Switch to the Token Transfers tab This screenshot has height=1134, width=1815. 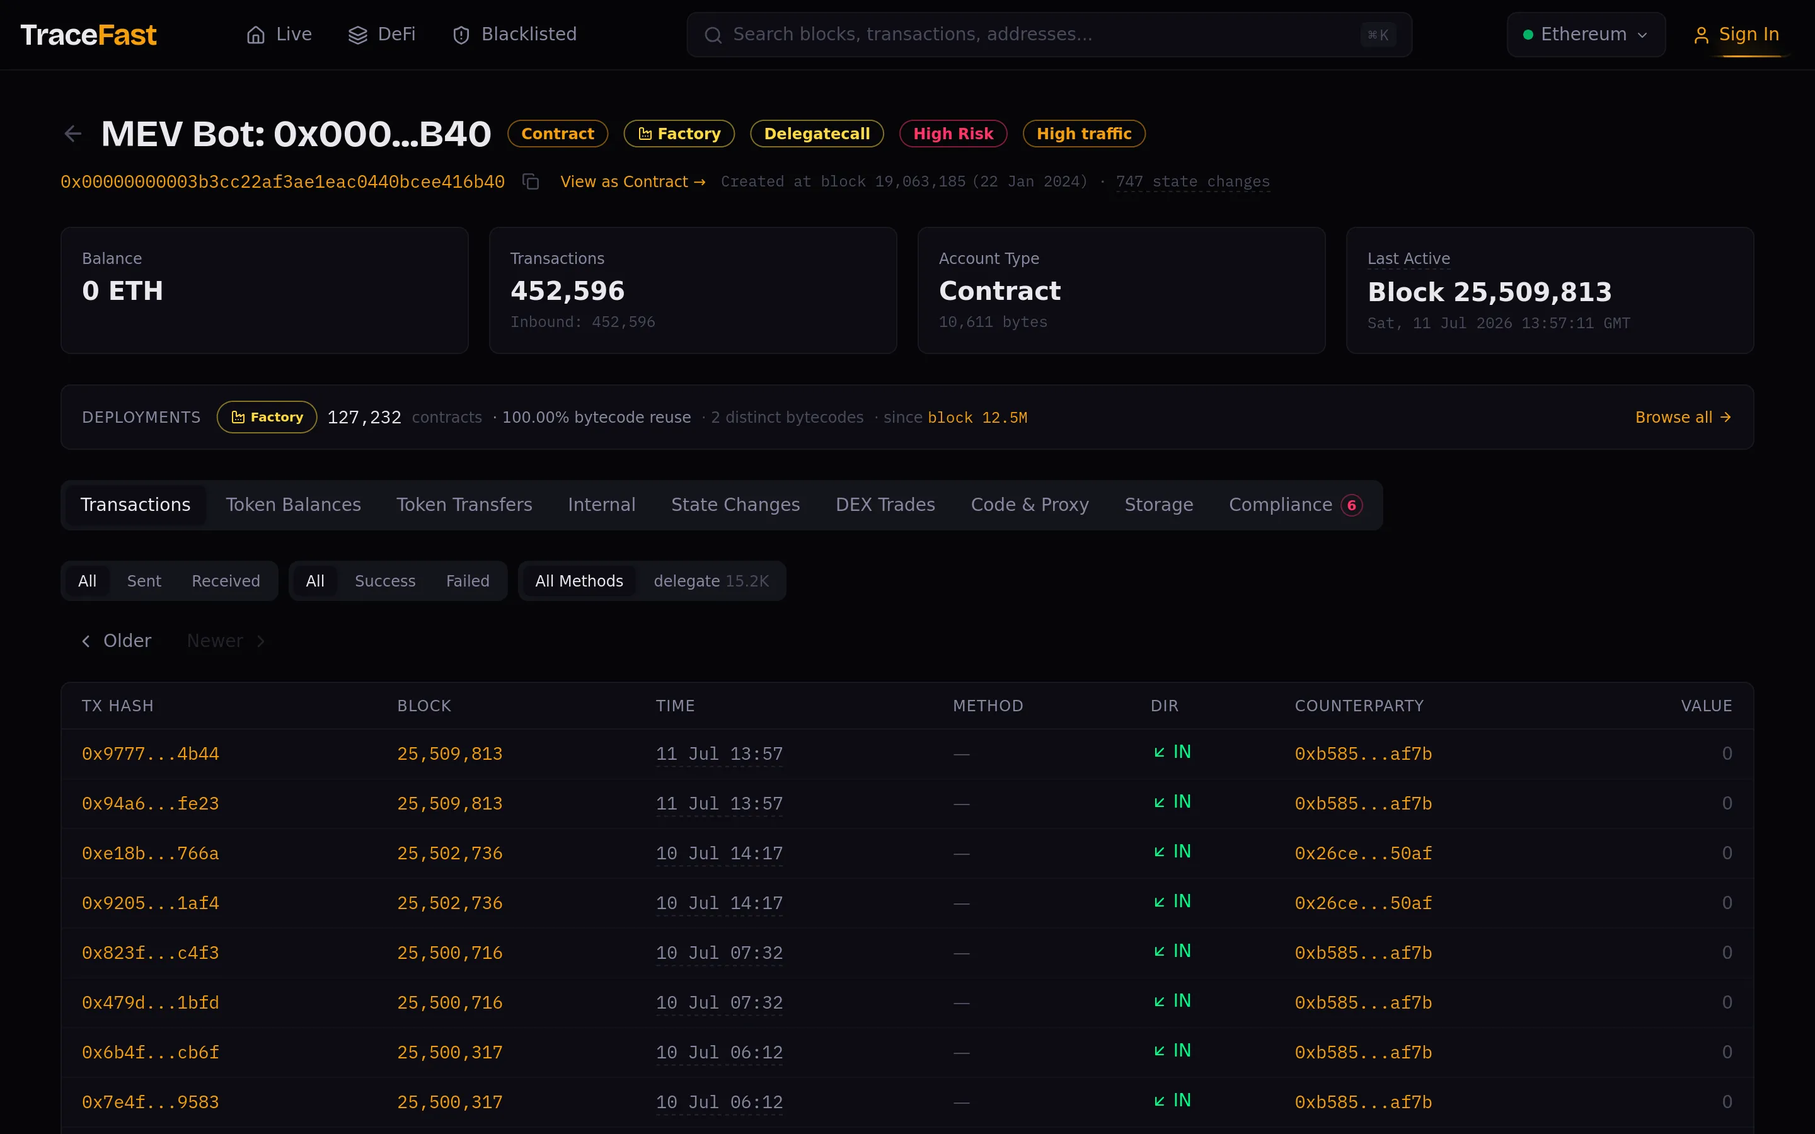pyautogui.click(x=464, y=505)
